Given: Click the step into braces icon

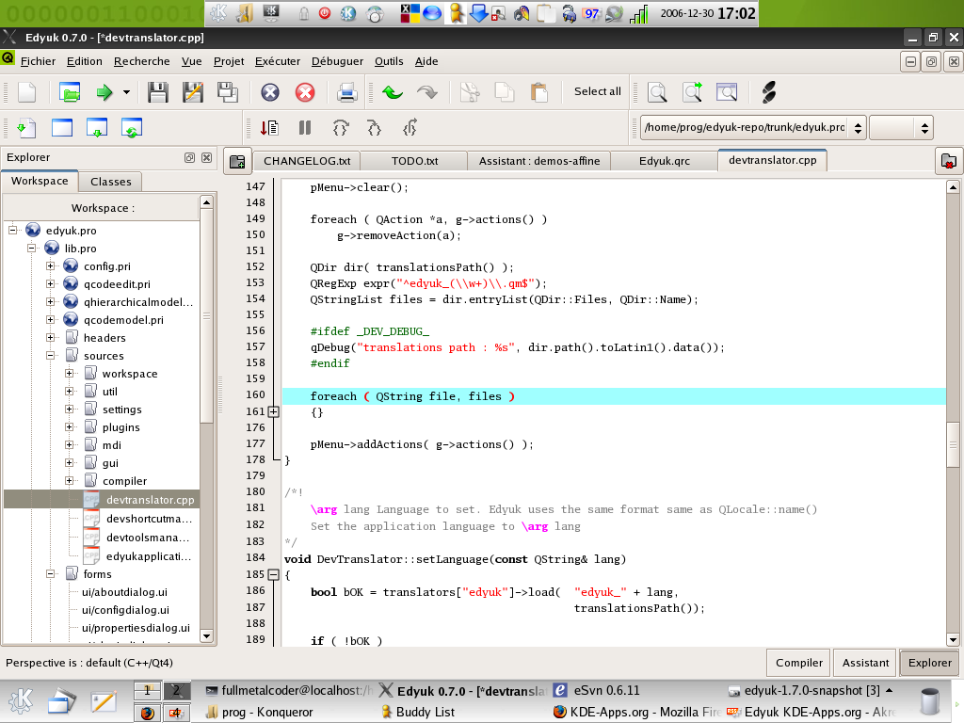Looking at the screenshot, I should coord(375,128).
